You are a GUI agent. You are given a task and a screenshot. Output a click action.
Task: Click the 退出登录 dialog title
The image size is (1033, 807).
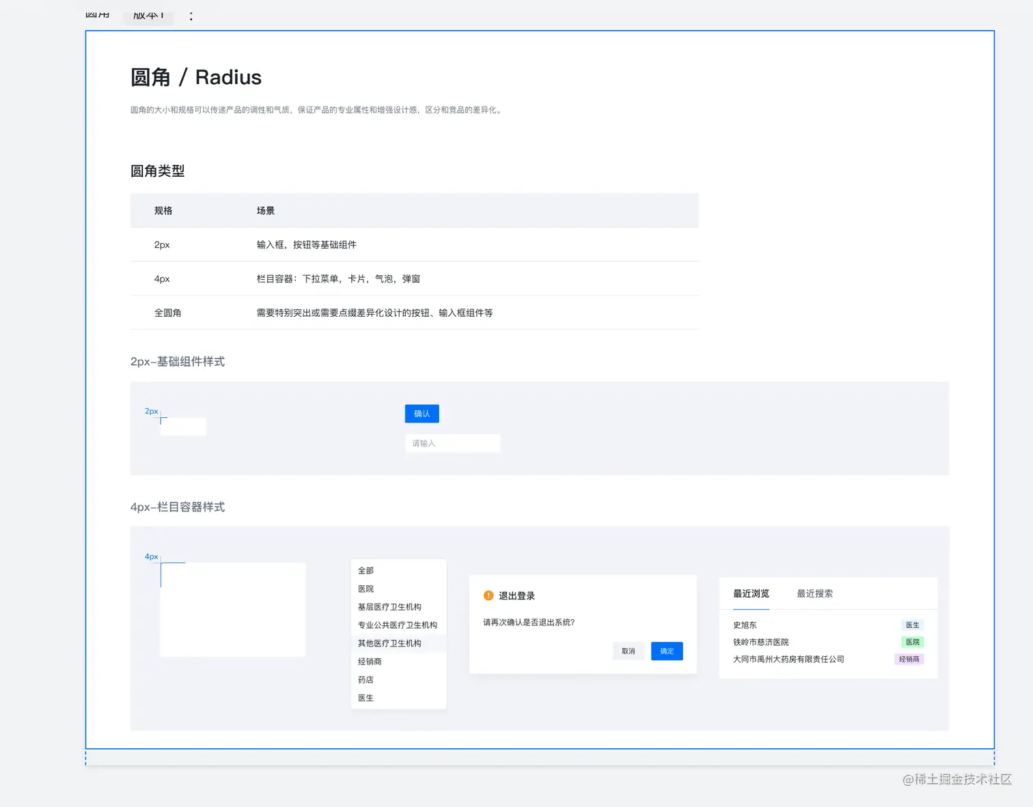pyautogui.click(x=516, y=595)
